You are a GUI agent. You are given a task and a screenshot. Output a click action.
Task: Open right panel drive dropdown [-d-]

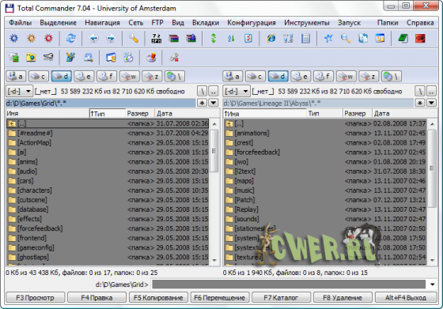237,91
